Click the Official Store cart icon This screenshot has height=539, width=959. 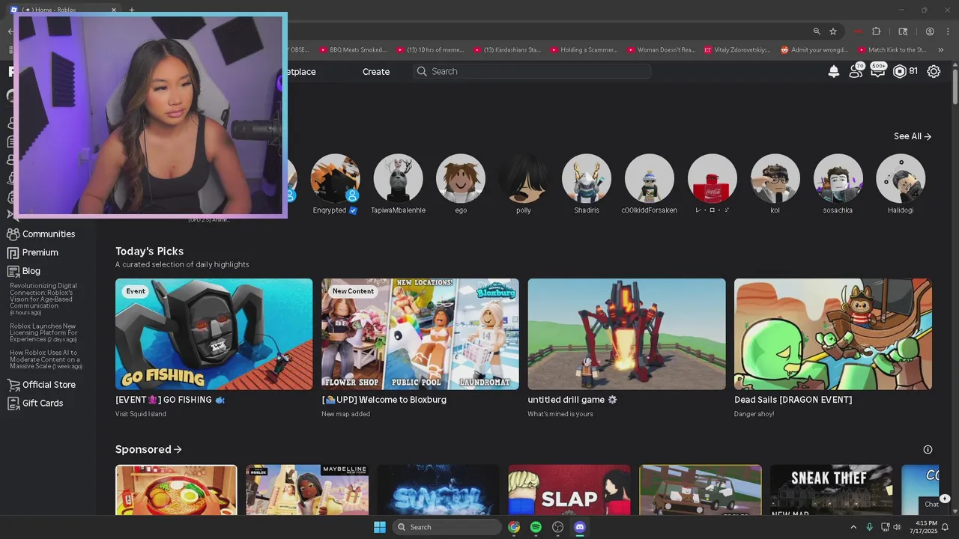coord(13,385)
